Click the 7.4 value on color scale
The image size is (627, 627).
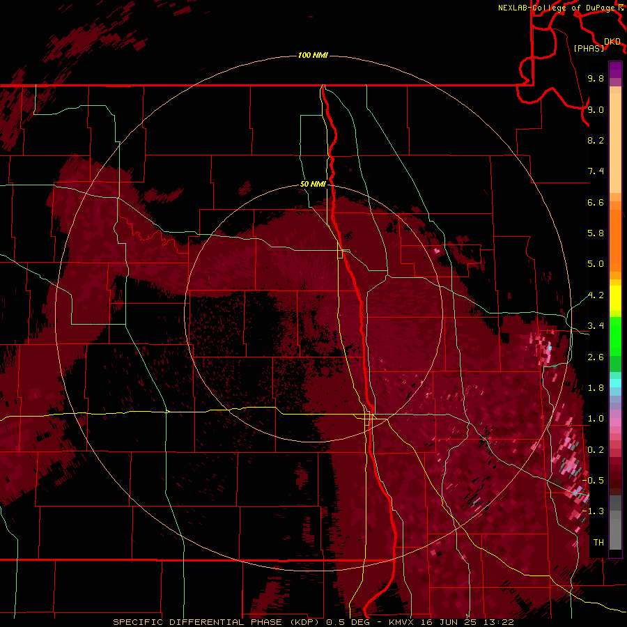pos(596,171)
